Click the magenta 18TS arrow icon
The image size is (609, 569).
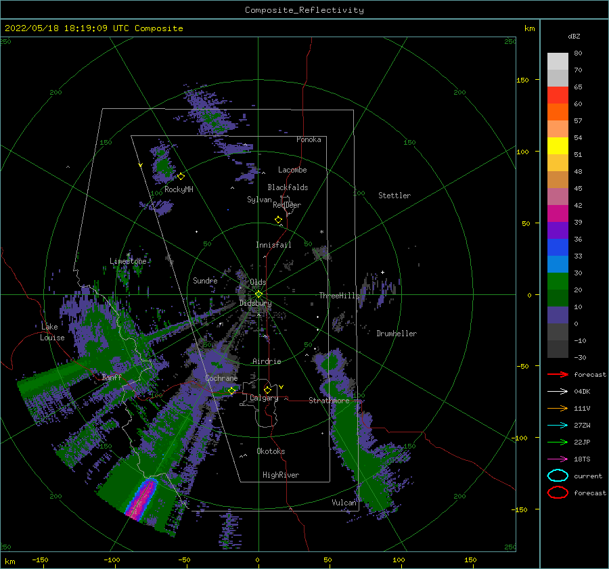point(558,459)
